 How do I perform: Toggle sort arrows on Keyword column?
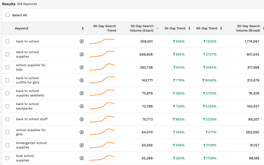coord(83,29)
